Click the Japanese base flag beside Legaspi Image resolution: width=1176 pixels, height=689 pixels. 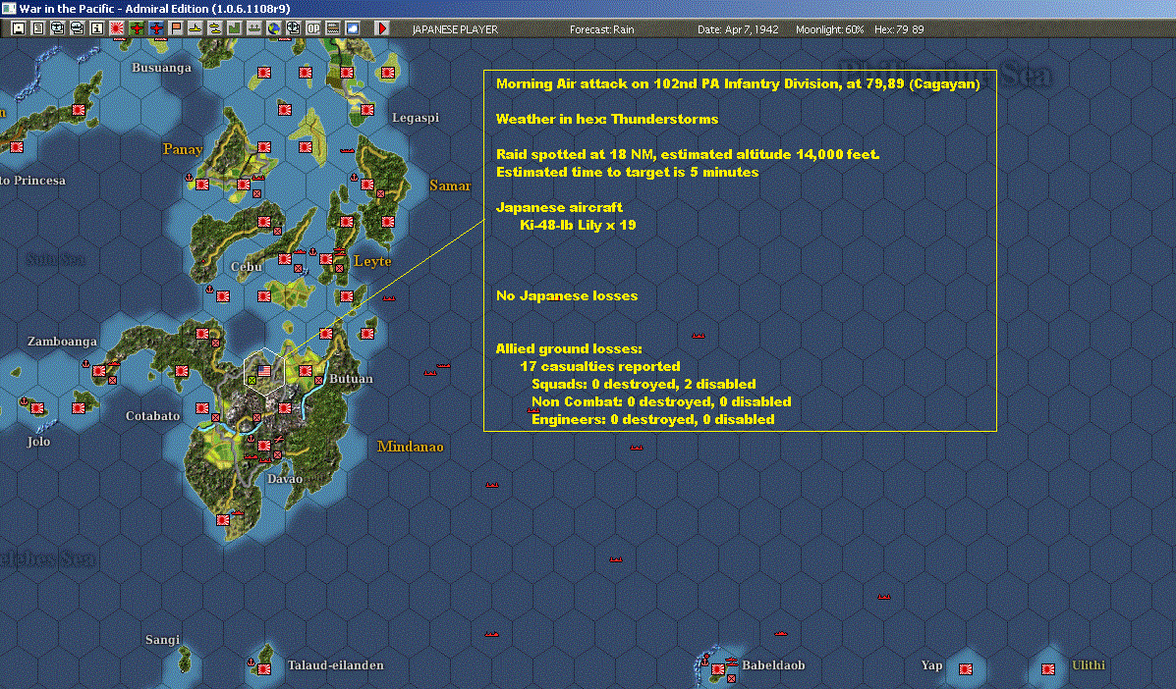(366, 110)
